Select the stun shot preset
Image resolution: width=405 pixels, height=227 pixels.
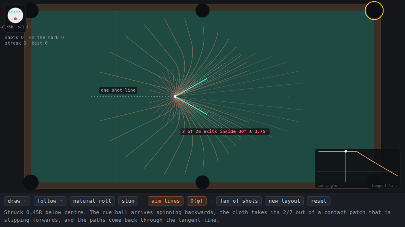coord(128,201)
